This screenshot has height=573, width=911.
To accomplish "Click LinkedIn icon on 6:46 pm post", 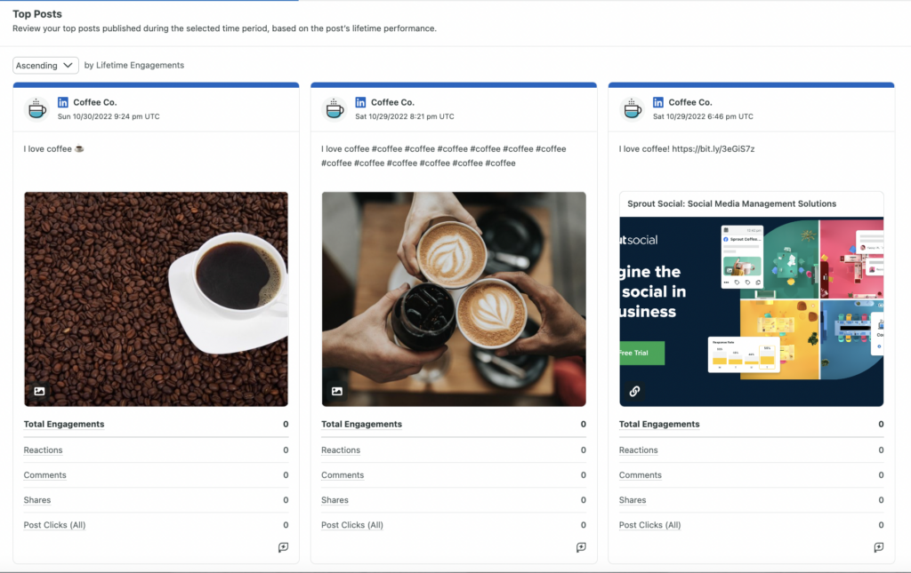I will (657, 102).
